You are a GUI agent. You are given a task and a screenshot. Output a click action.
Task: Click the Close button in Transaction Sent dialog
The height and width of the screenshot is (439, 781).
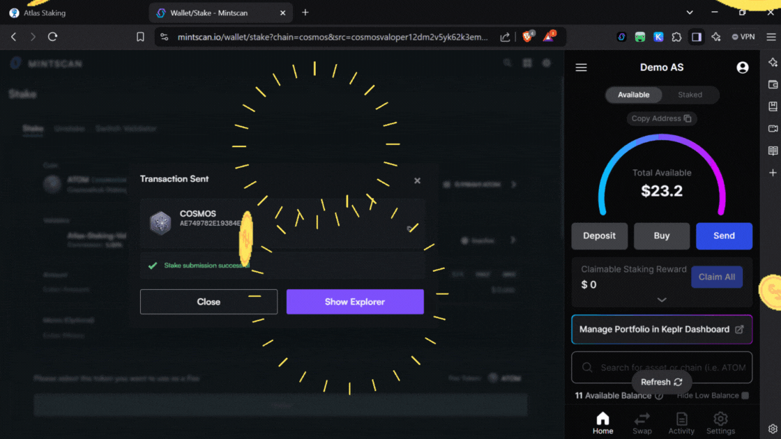pos(208,302)
